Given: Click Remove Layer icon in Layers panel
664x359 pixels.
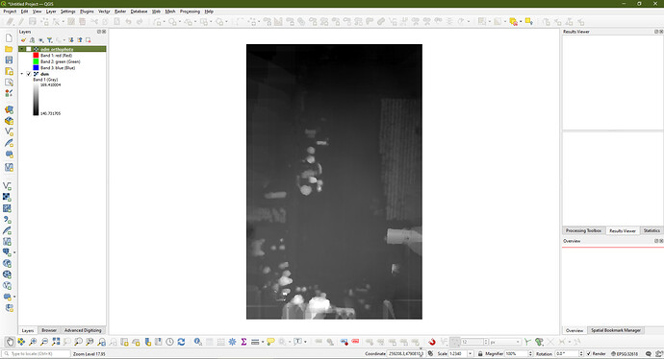Looking at the screenshot, I should (89, 40).
